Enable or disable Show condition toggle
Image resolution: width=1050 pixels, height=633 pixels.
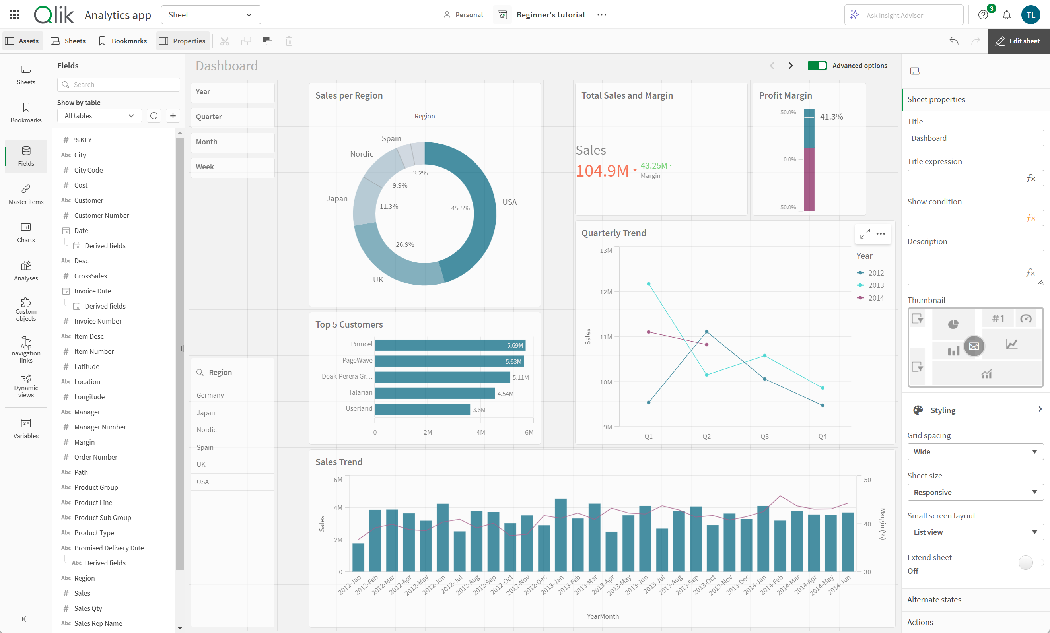tap(1030, 218)
